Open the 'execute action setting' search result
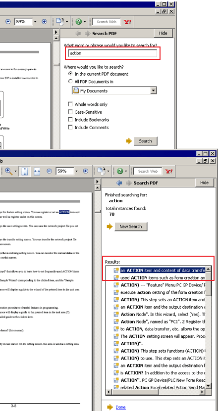The height and width of the screenshot is (411, 218). pyautogui.click(x=163, y=292)
